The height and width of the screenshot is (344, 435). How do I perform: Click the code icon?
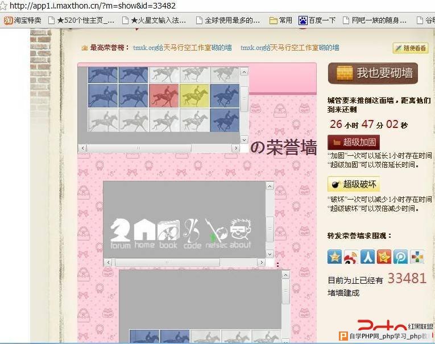click(x=192, y=234)
